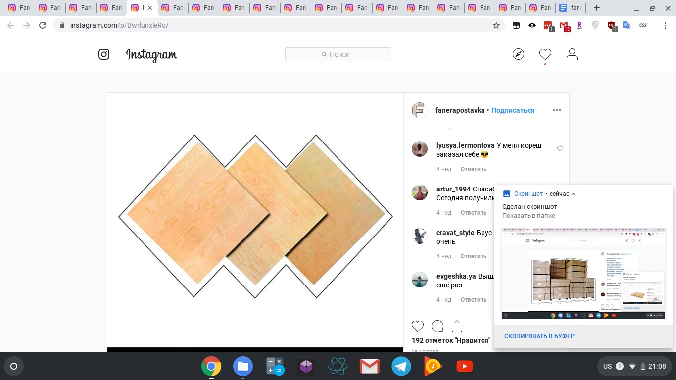Click the Поиск search field
This screenshot has width=676, height=380.
(x=338, y=54)
